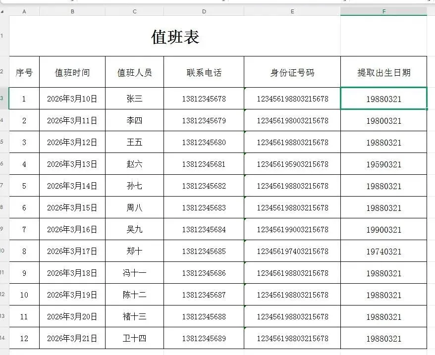Image resolution: width=435 pixels, height=355 pixels.
Task: Select the name cell 卫十四
Action: 135,338
